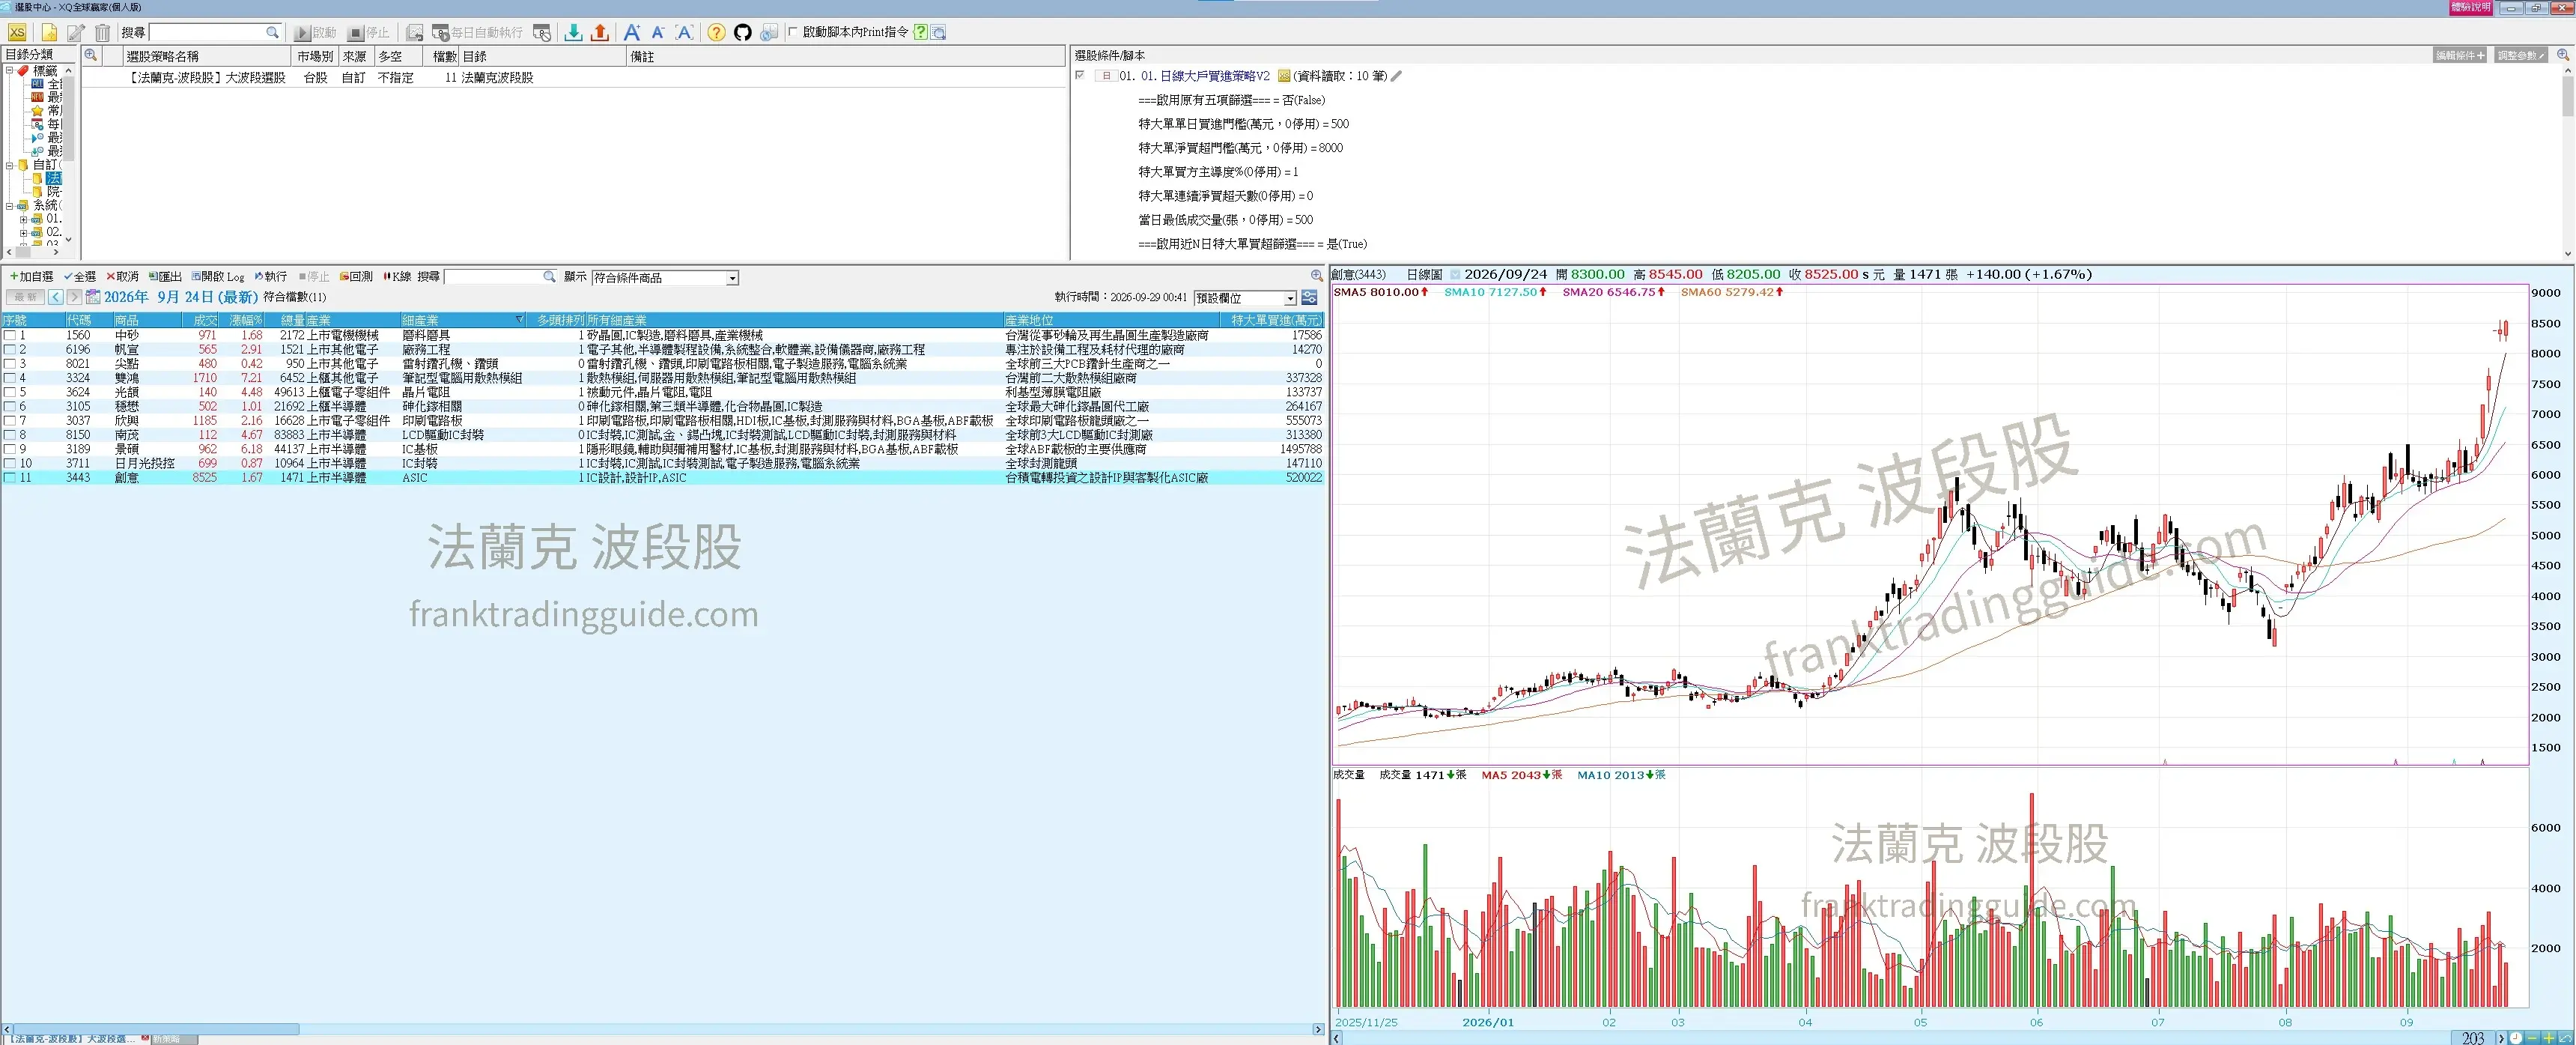Open the calendar date picker icon
Image resolution: width=2576 pixels, height=1045 pixels.
(93, 297)
